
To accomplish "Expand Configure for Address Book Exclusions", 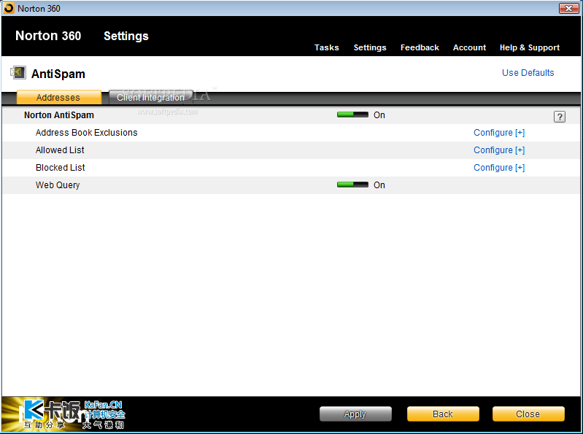I will [x=499, y=133].
